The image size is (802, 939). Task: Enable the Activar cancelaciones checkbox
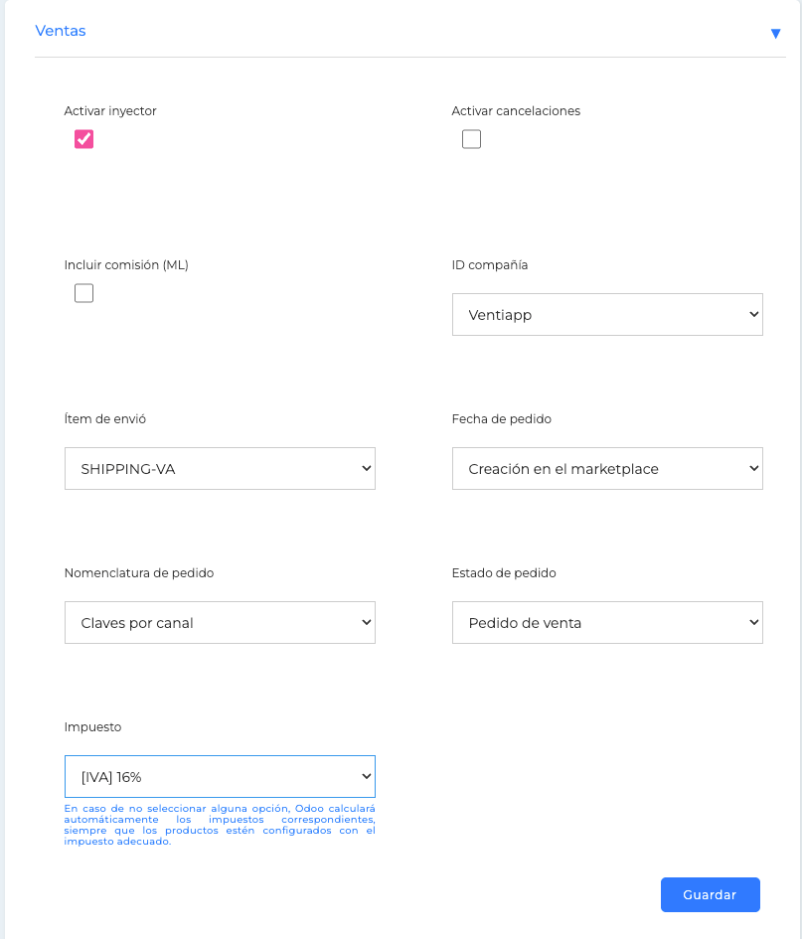click(471, 139)
